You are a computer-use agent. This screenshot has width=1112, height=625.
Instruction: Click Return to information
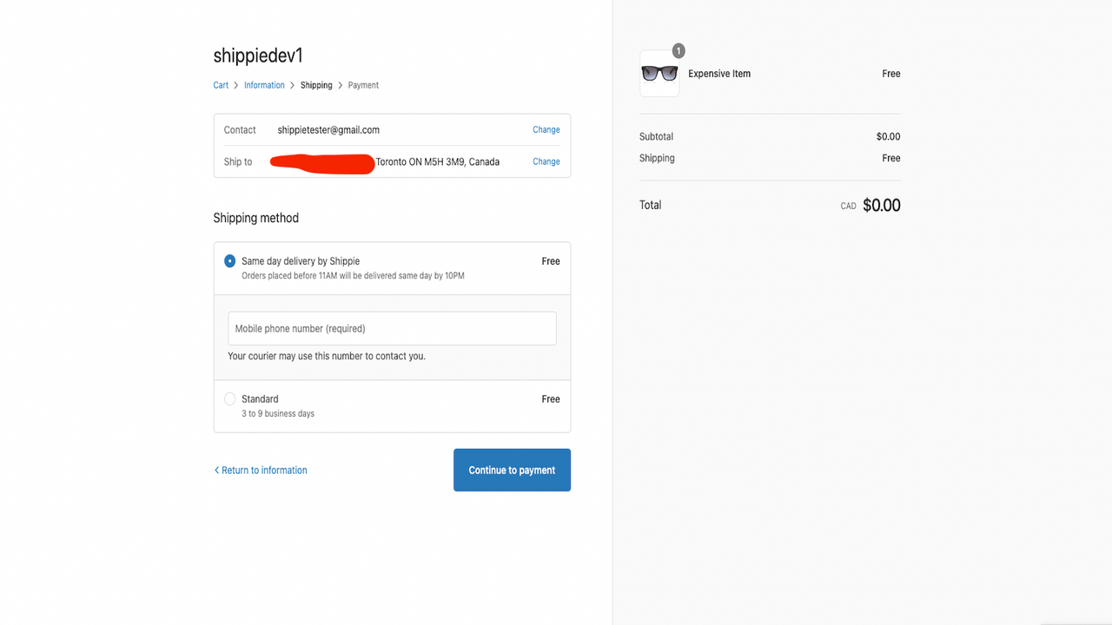point(264,470)
